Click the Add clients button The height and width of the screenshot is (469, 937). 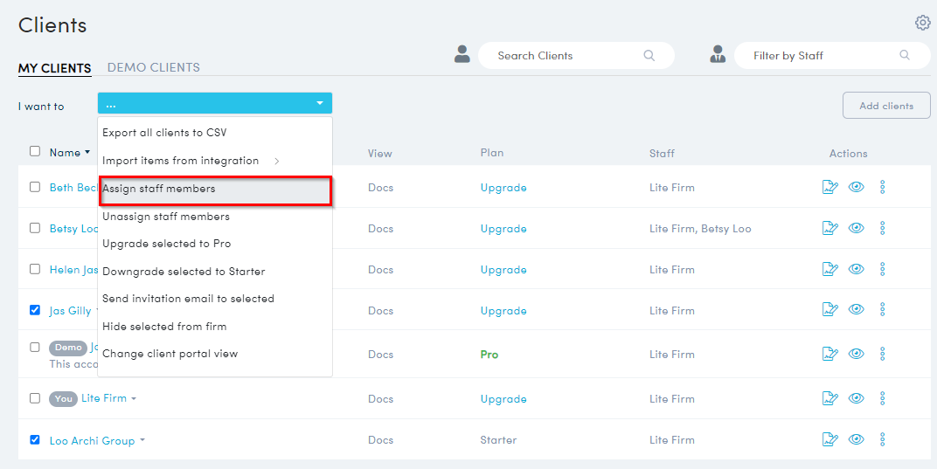click(x=885, y=106)
